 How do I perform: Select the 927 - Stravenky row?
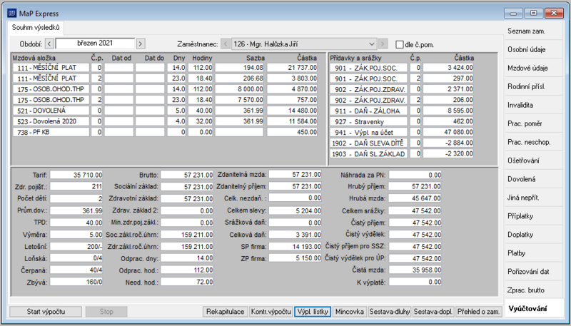pos(402,121)
